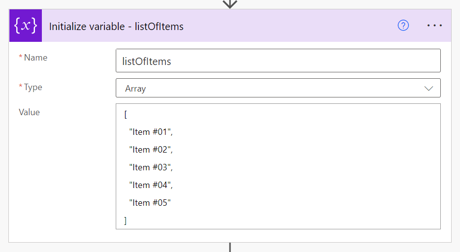Click the required Name label
The image size is (460, 252).
pos(35,58)
